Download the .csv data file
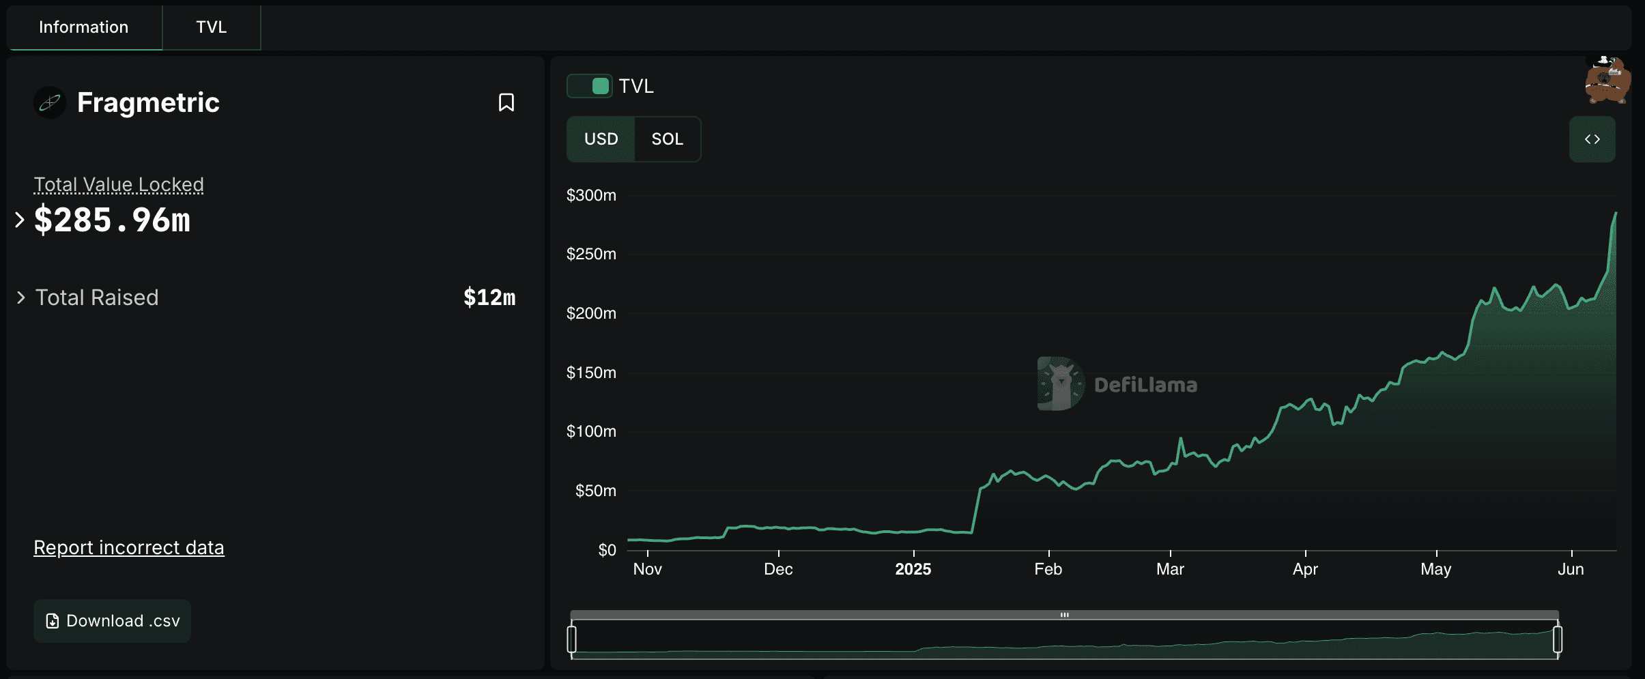The height and width of the screenshot is (679, 1645). [113, 620]
